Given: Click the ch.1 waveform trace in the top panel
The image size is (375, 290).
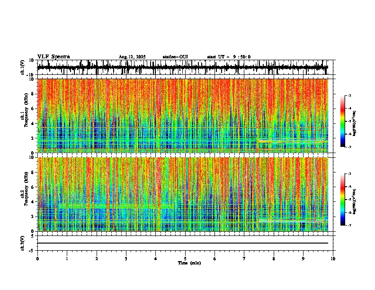Looking at the screenshot, I should pos(182,67).
